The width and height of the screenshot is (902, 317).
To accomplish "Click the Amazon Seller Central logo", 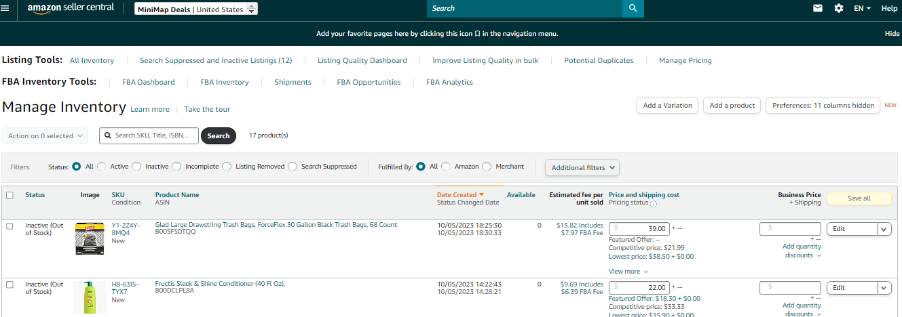I will 71,8.
